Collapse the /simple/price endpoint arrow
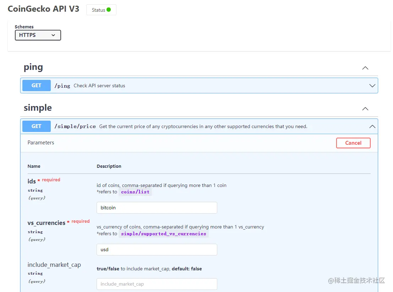 [x=372, y=126]
